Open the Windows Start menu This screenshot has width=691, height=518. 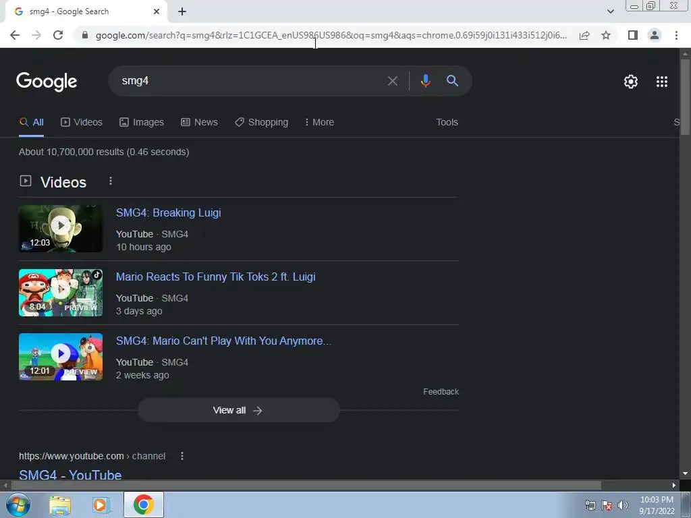pos(18,505)
